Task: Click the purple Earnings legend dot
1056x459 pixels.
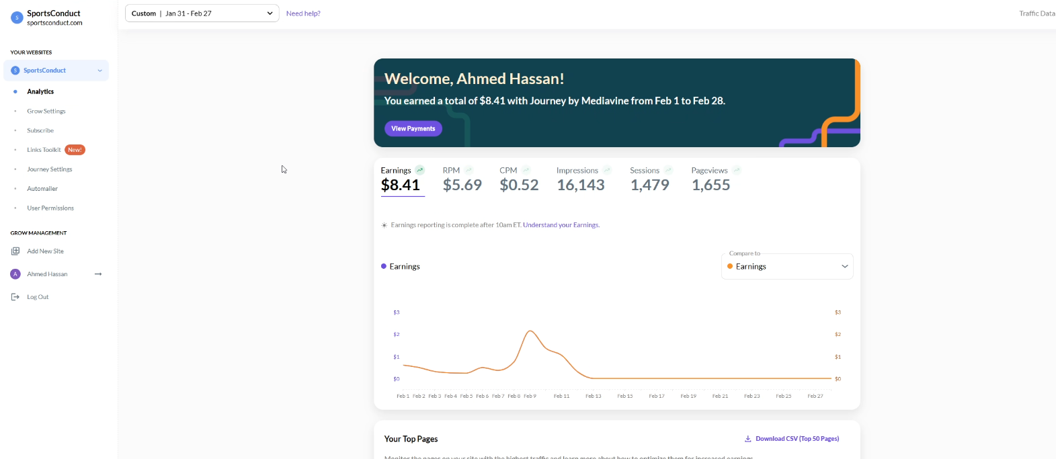Action: click(x=384, y=266)
